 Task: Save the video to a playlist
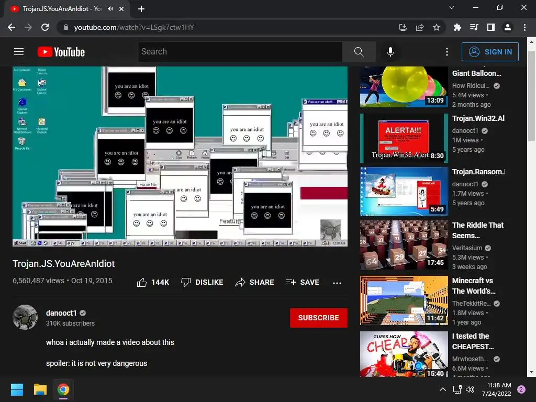click(x=302, y=282)
